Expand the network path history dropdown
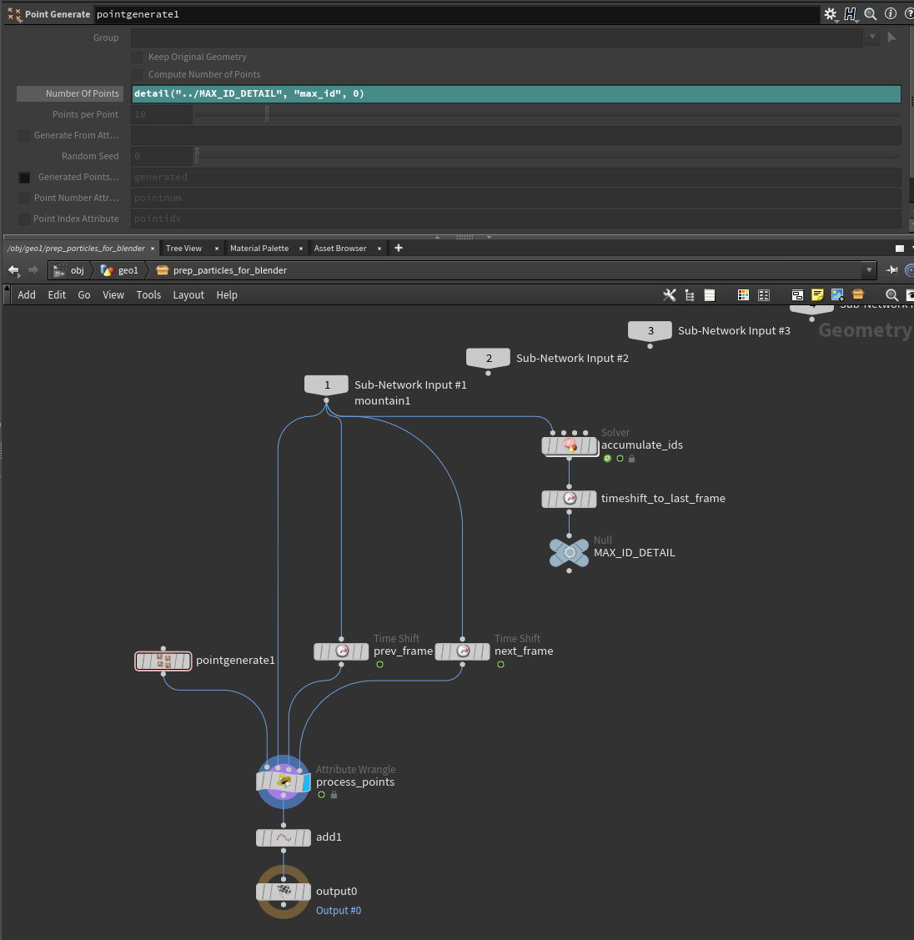 (x=870, y=270)
